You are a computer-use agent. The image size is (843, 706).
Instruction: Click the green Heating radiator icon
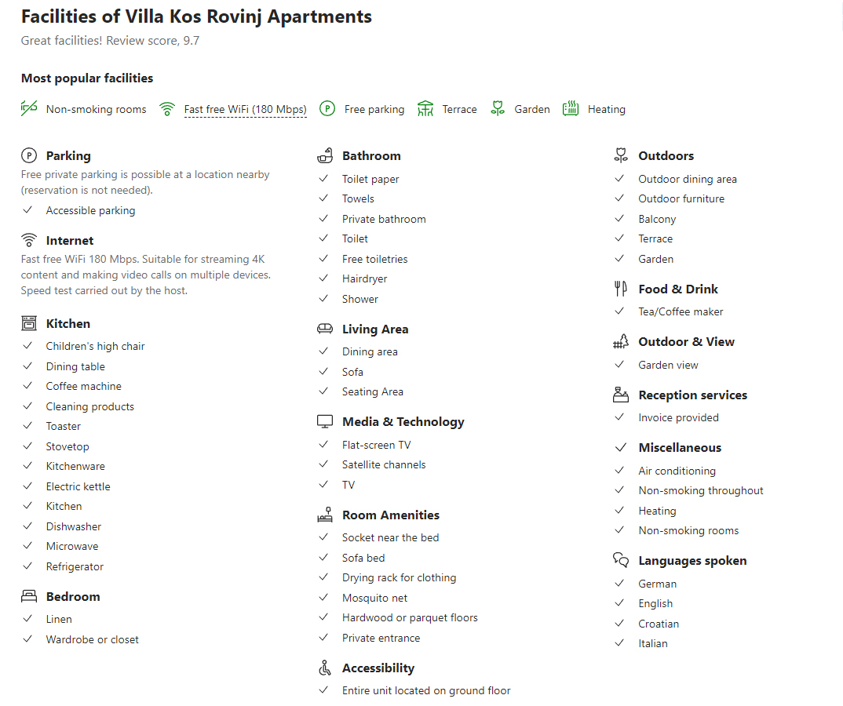pyautogui.click(x=571, y=108)
